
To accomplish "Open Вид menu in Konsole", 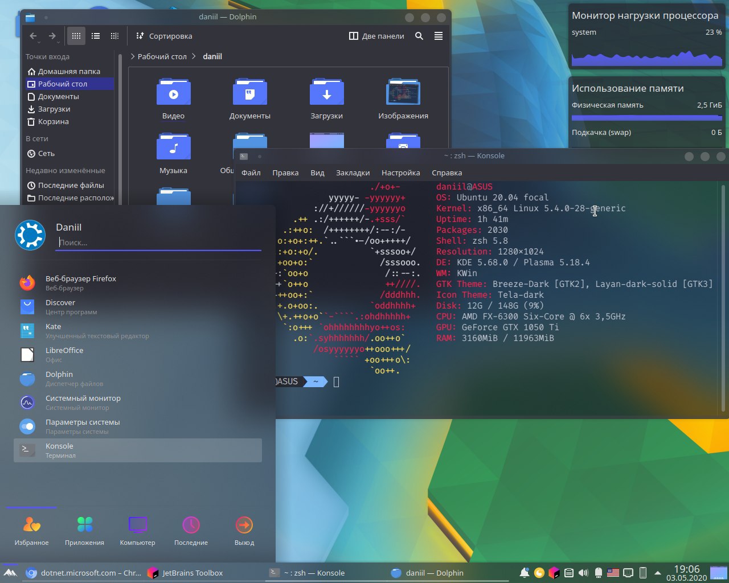I will [x=317, y=173].
